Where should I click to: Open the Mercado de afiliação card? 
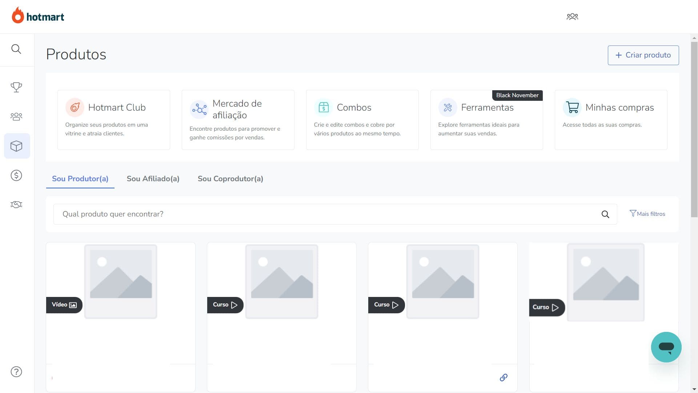(x=238, y=120)
